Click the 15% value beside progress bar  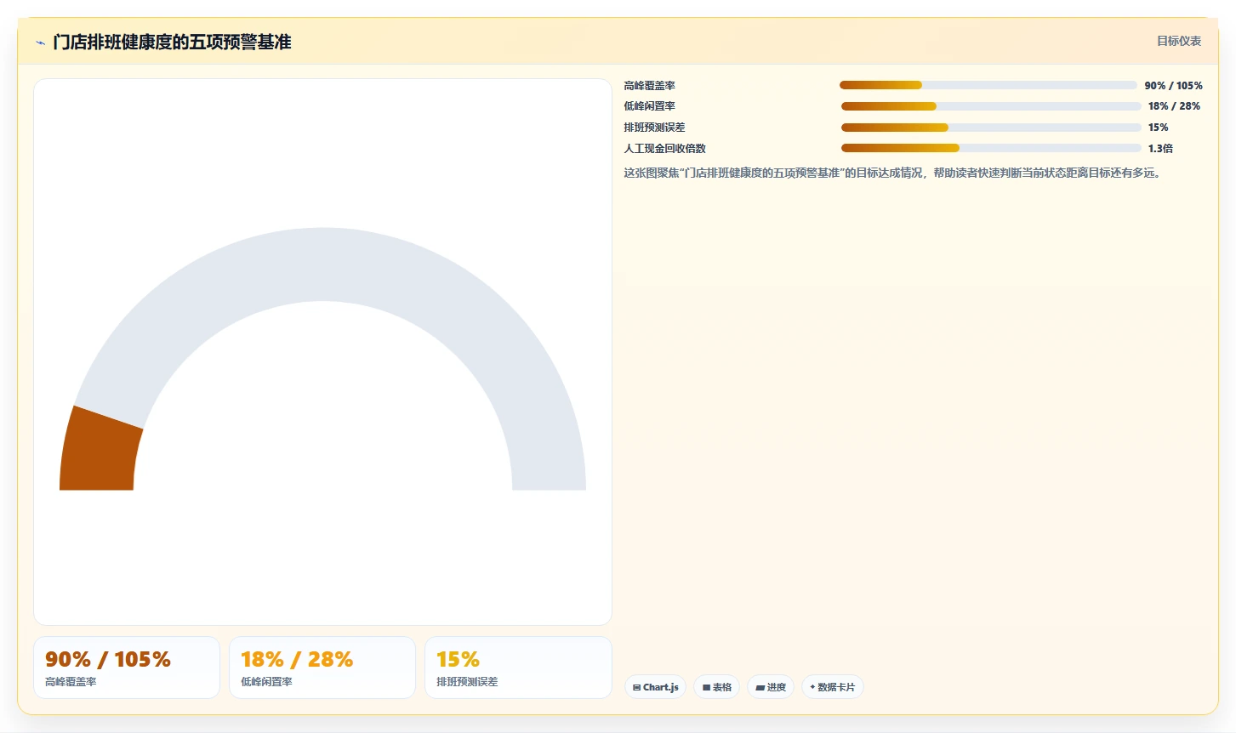point(1158,128)
